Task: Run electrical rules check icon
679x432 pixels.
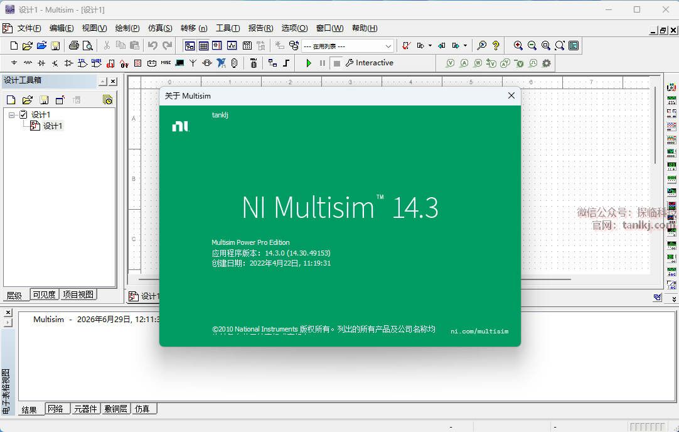Action: [406, 45]
